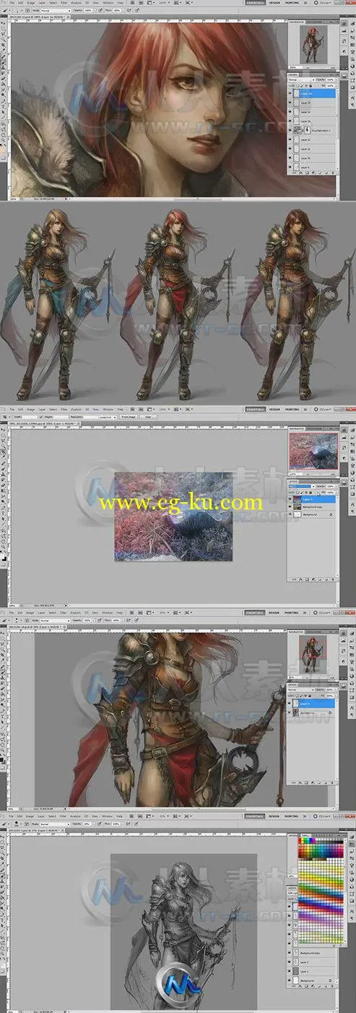
Task: Click Front Image button in the grass photo window
Action: click(129, 417)
